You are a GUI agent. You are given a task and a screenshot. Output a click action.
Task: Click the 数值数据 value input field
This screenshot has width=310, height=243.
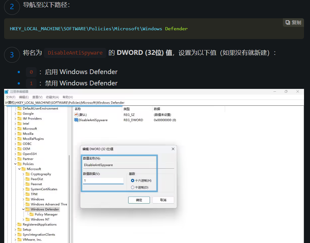tap(103, 181)
